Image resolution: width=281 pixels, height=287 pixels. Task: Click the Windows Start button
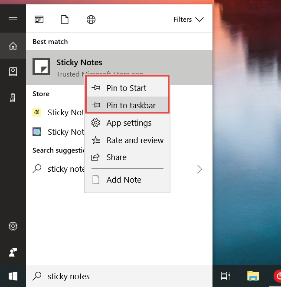pos(13,276)
